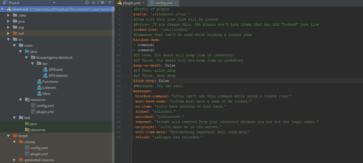The image size is (363, 163).
Task: Expand the generated-sources folder arrow
Action: 14,160
